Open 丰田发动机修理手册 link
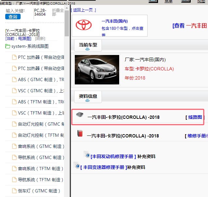The height and width of the screenshot is (197, 208). (x=113, y=157)
